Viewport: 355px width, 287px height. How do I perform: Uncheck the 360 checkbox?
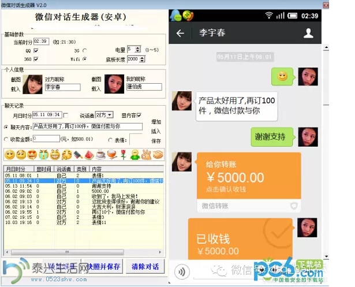click(x=36, y=59)
